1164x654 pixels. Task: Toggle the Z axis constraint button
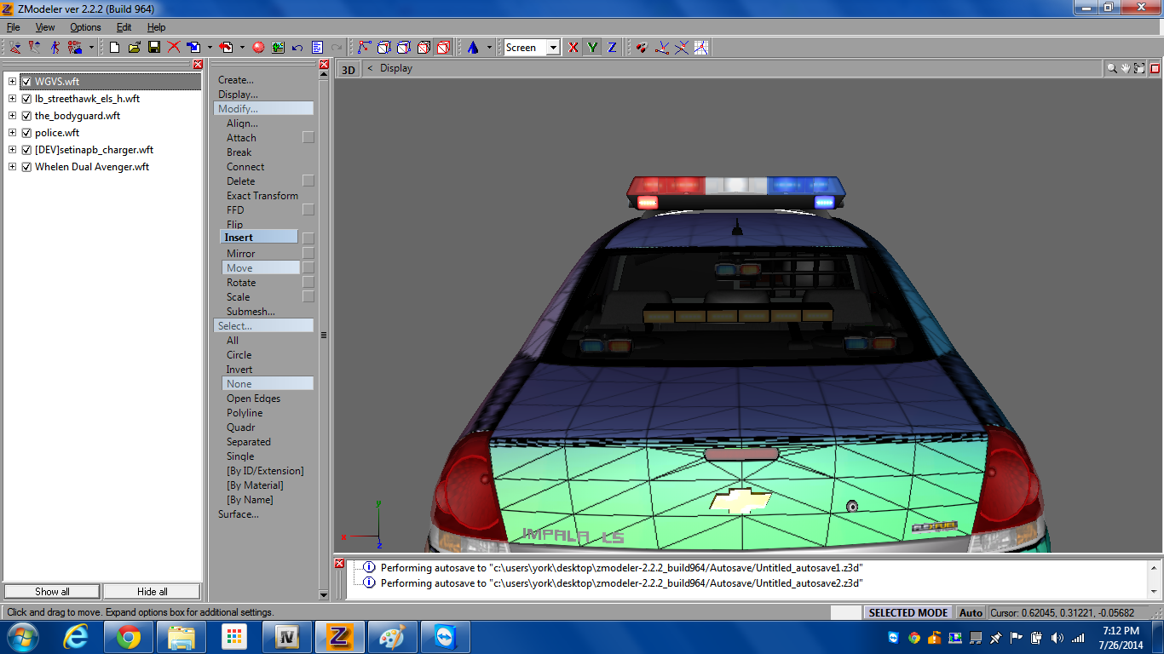coord(612,48)
